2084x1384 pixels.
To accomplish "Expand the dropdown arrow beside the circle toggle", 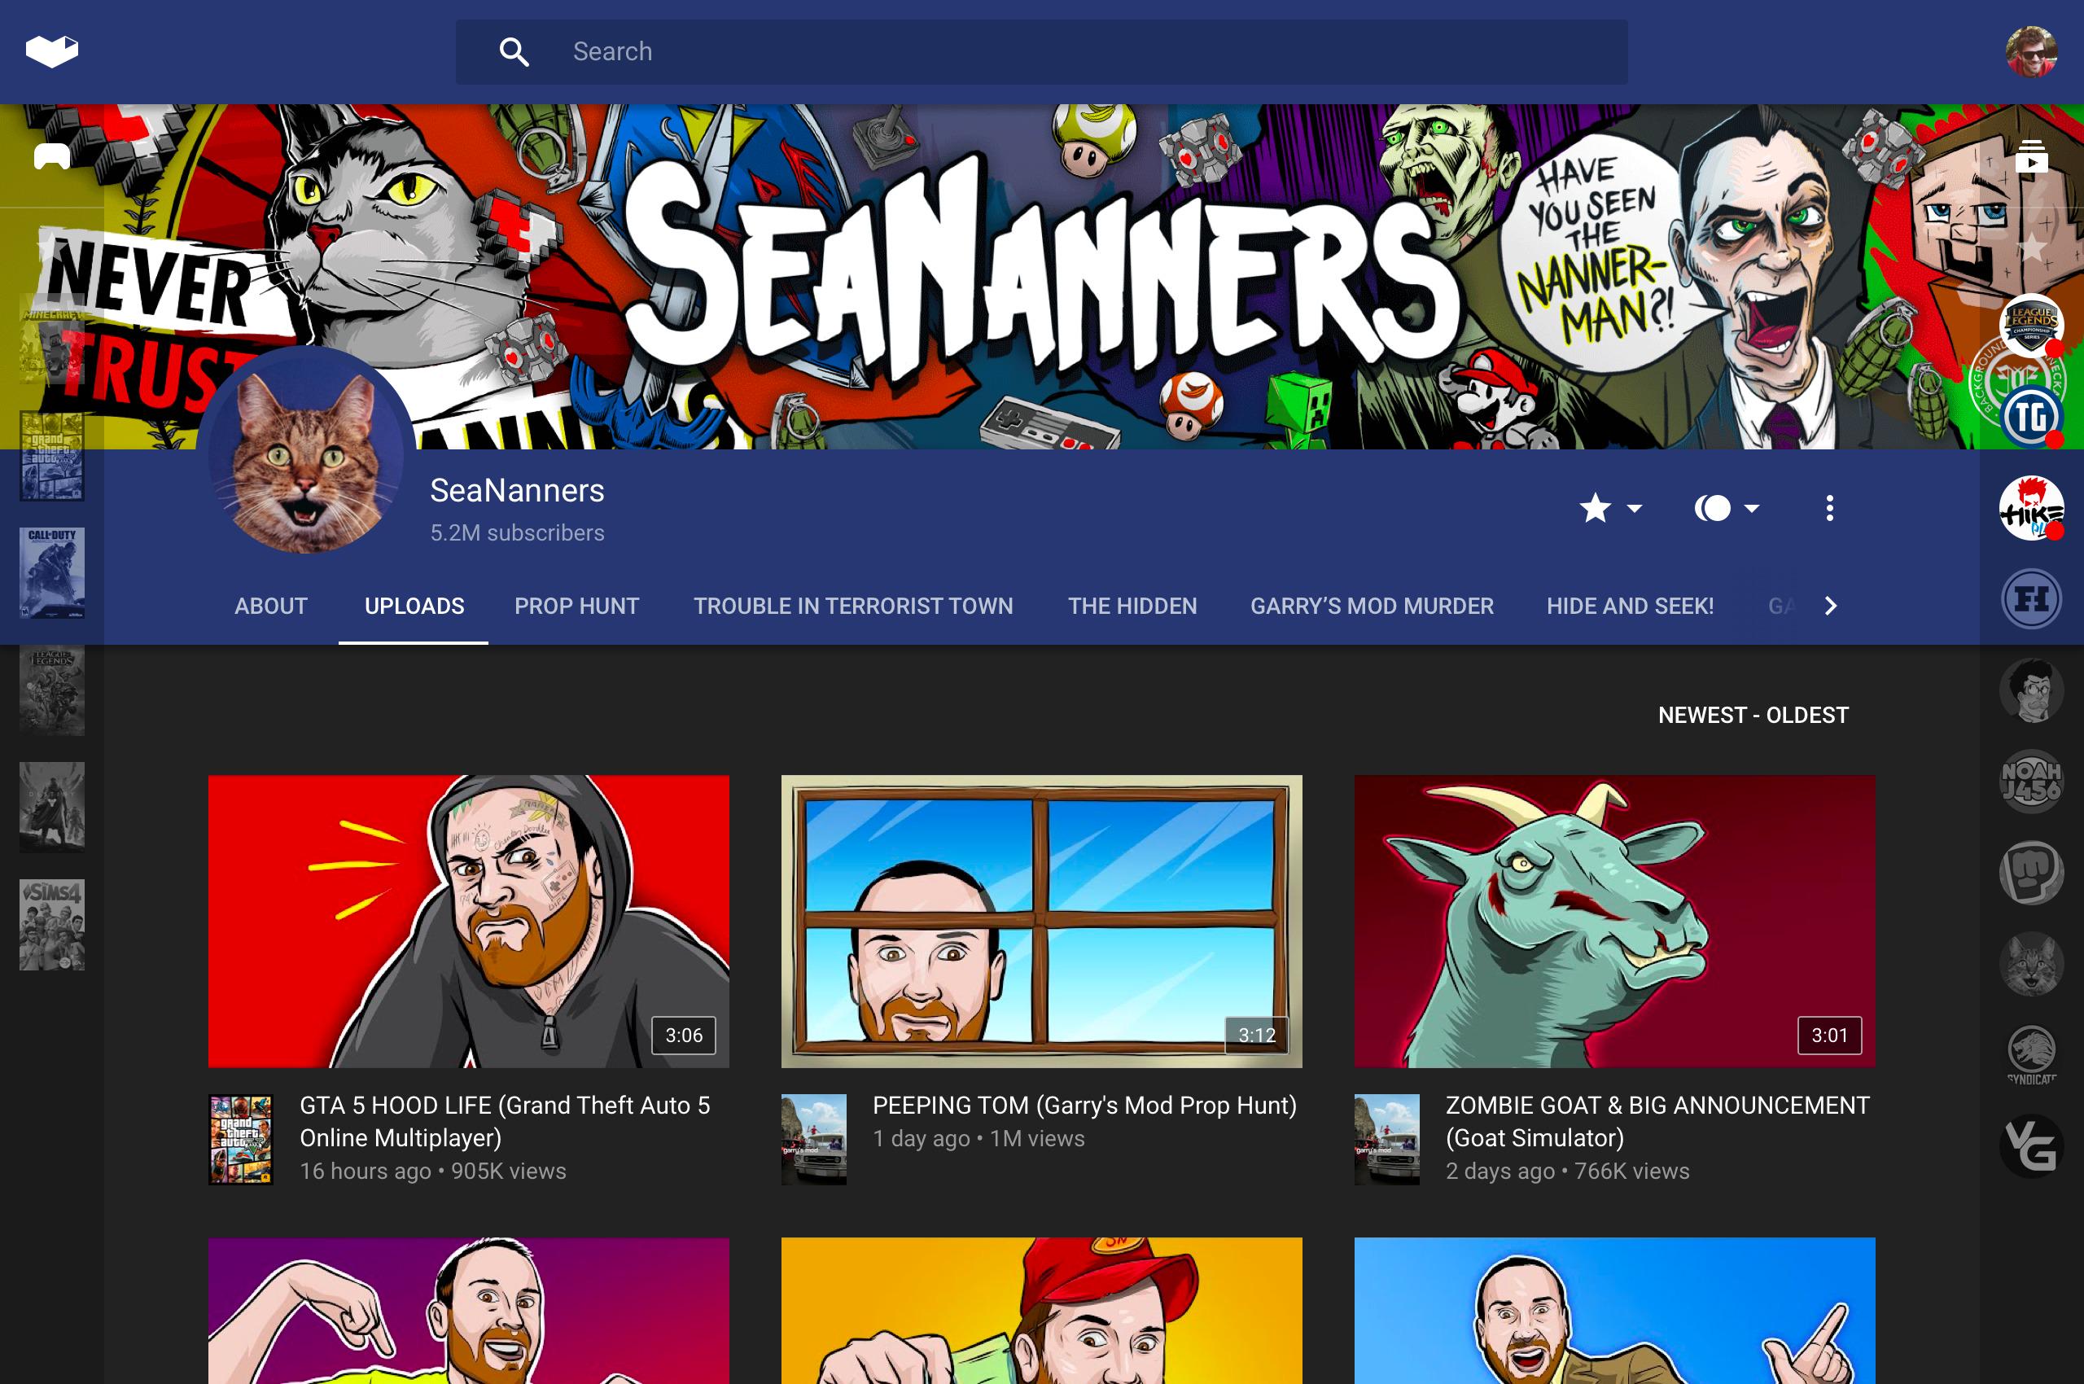I will (1752, 508).
